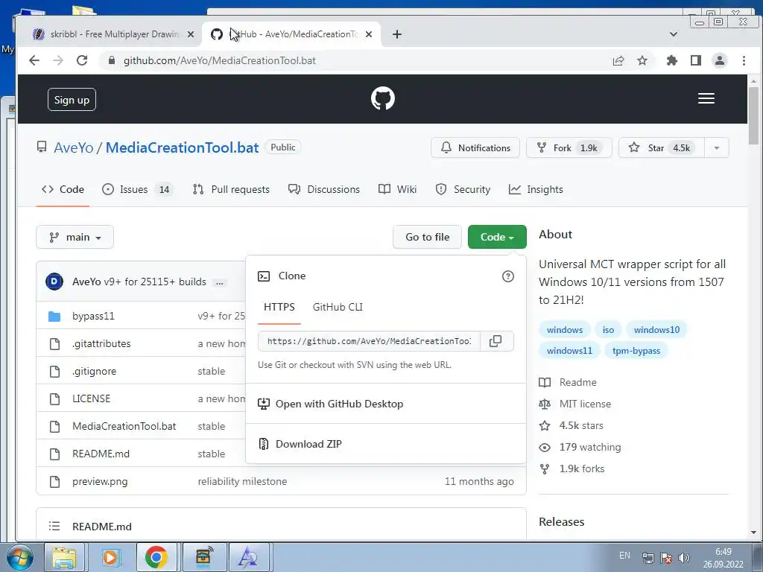Click the Notifications button
The width and height of the screenshot is (763, 572).
click(x=475, y=148)
